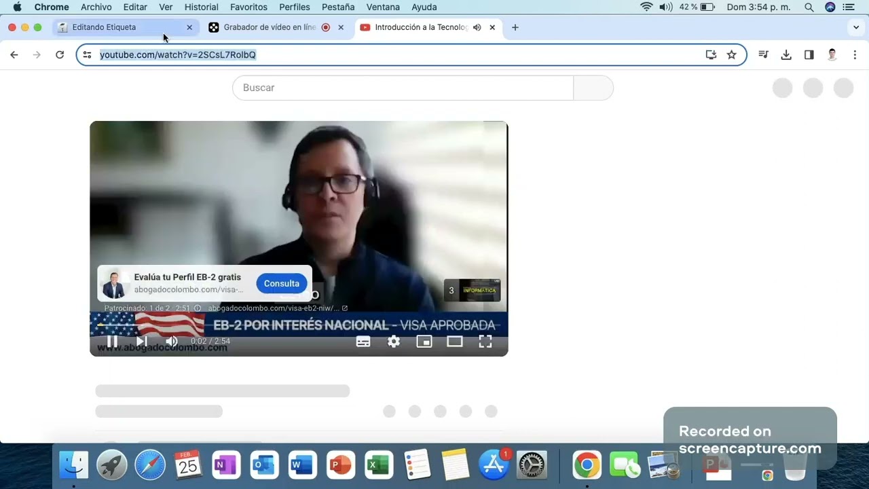Click the YouTube search submit button
This screenshot has height=489, width=869.
coord(593,88)
